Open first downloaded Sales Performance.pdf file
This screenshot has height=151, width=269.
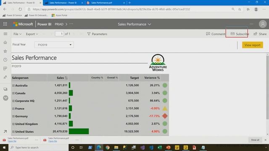click(12, 141)
